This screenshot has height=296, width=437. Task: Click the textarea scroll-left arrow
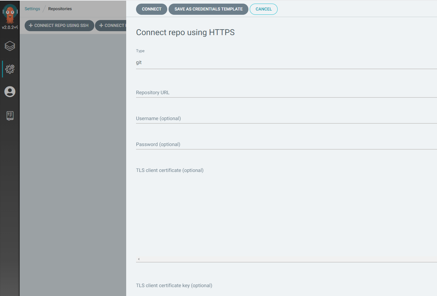[139, 259]
